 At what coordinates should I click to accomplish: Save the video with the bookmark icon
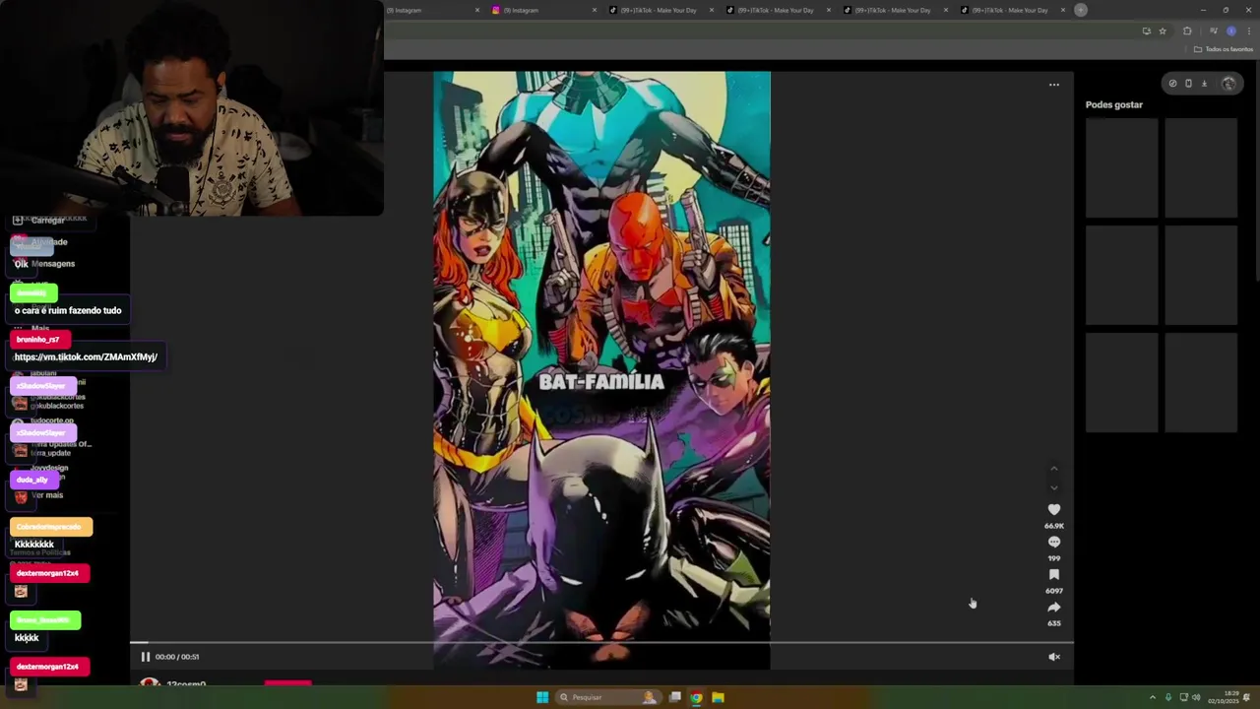tap(1054, 574)
